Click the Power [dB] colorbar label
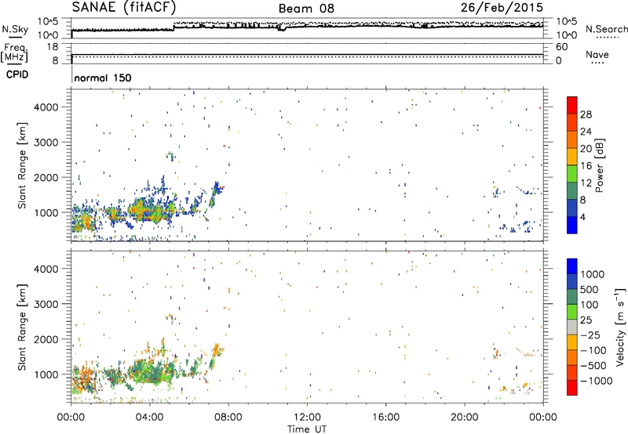628x434 pixels. (600, 165)
